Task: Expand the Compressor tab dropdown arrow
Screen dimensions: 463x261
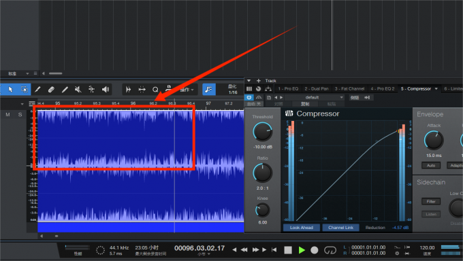Action: pyautogui.click(x=436, y=89)
